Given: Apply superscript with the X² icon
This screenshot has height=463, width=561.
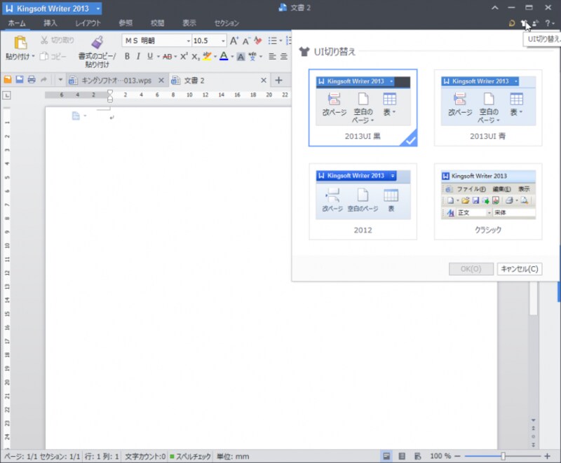Looking at the screenshot, I should (x=184, y=57).
